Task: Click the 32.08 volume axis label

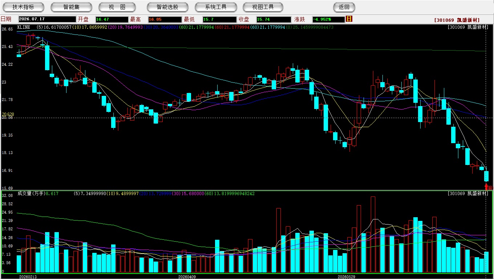Action: (7, 195)
